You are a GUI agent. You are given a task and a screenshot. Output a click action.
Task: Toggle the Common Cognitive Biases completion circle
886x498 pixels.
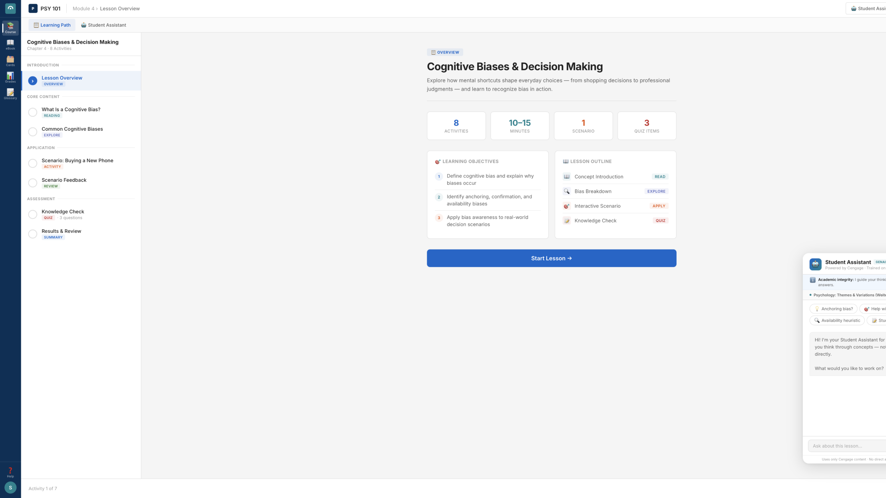(33, 132)
